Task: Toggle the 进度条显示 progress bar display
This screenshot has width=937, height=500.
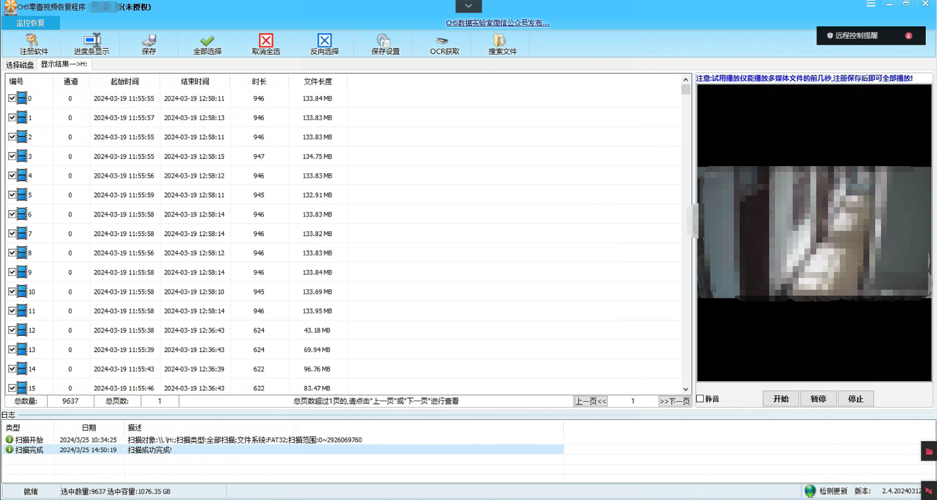Action: point(91,44)
